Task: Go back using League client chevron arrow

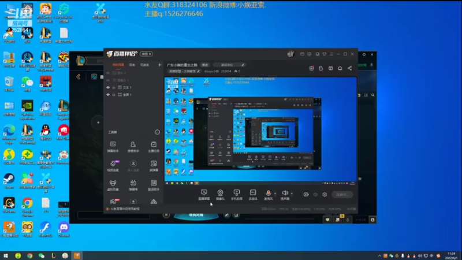Action: pyautogui.click(x=79, y=77)
